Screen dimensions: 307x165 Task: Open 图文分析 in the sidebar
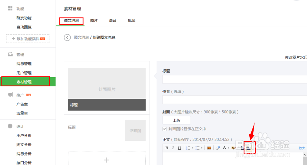[x=24, y=145]
